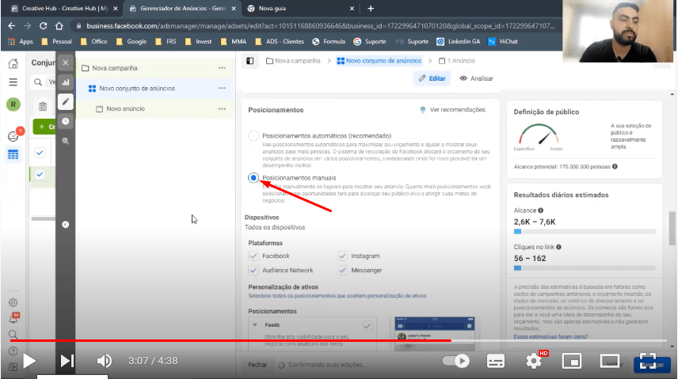The height and width of the screenshot is (379, 678).
Task: Open HiChat bookmark
Action: tap(503, 41)
